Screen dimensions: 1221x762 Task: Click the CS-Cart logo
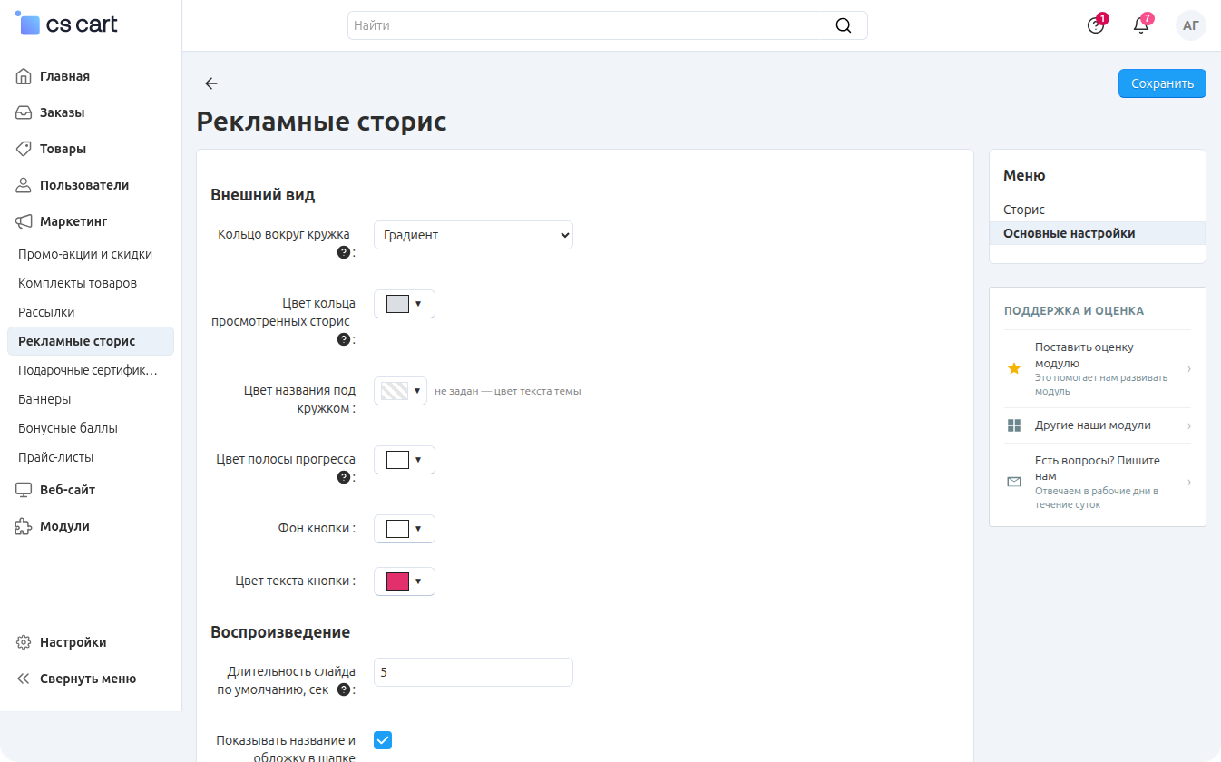(x=67, y=25)
